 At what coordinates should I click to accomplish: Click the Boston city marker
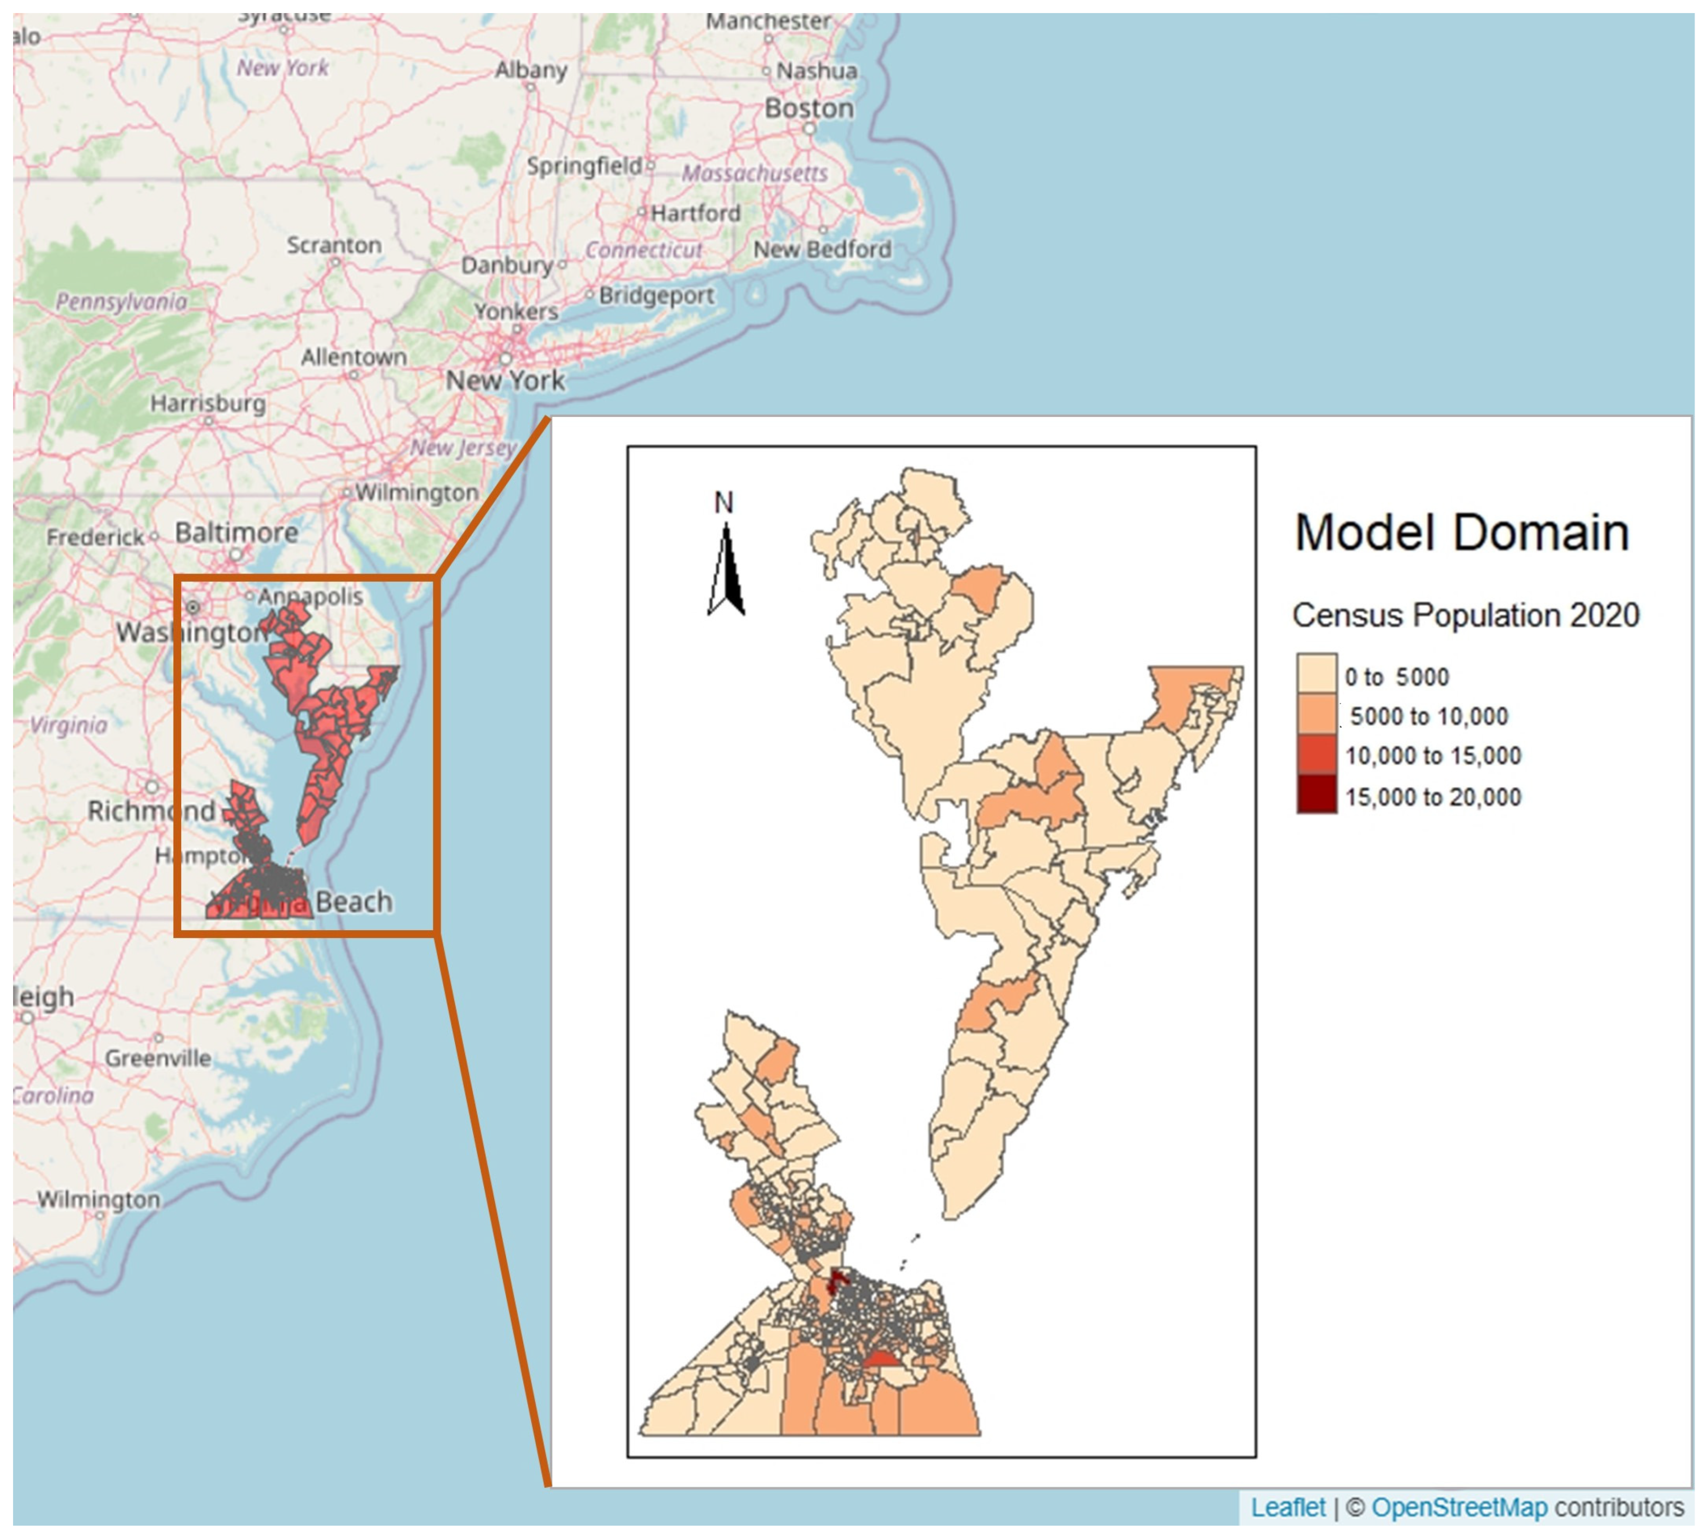[809, 129]
